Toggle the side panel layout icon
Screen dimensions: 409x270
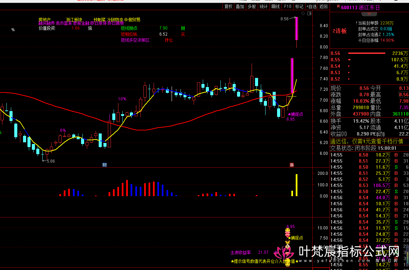309,14
